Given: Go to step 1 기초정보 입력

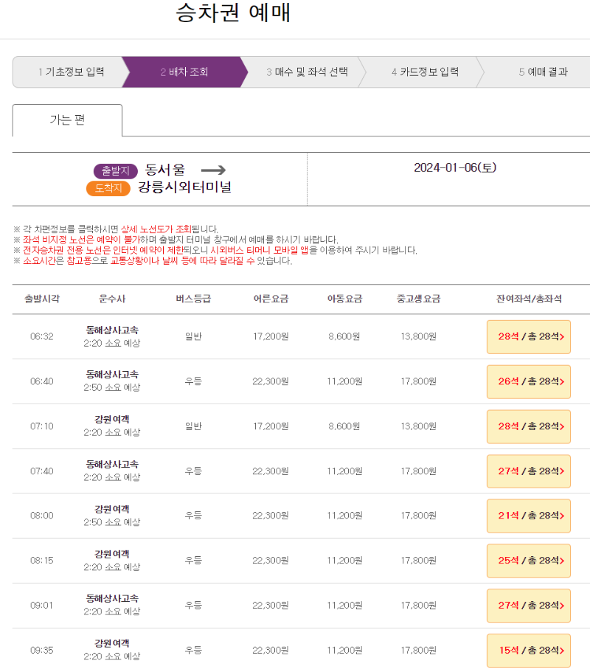Looking at the screenshot, I should [x=74, y=72].
